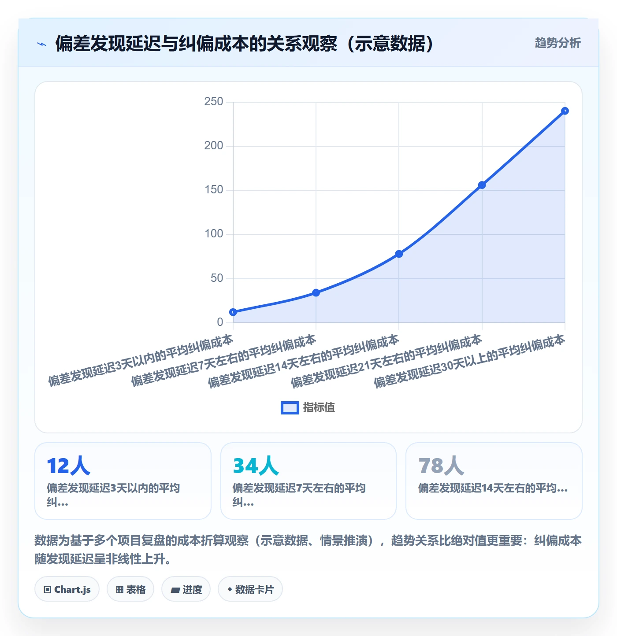
Task: Click the axis label 偏差发现延迟30天以上的平均纠偏成本
Action: [469, 361]
